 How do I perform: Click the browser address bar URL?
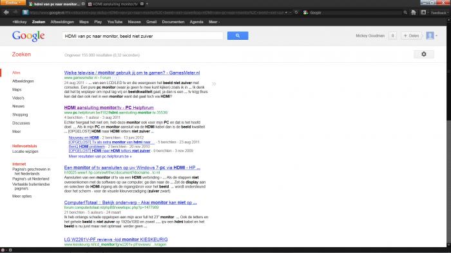tap(157, 13)
